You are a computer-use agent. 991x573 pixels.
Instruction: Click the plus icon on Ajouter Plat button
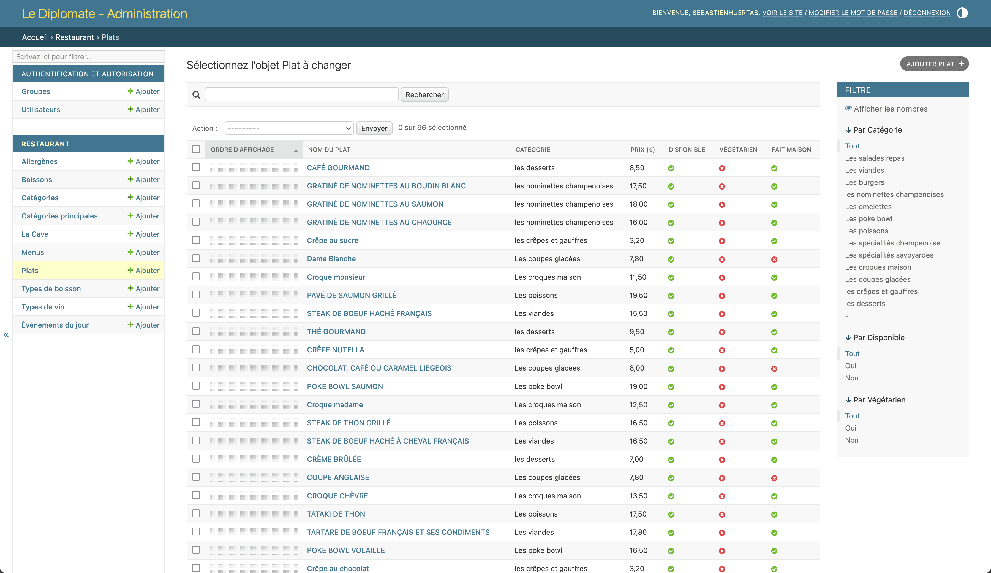tap(961, 64)
